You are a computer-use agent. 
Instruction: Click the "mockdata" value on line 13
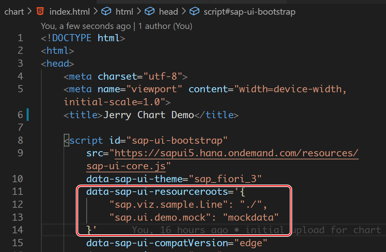[251, 217]
